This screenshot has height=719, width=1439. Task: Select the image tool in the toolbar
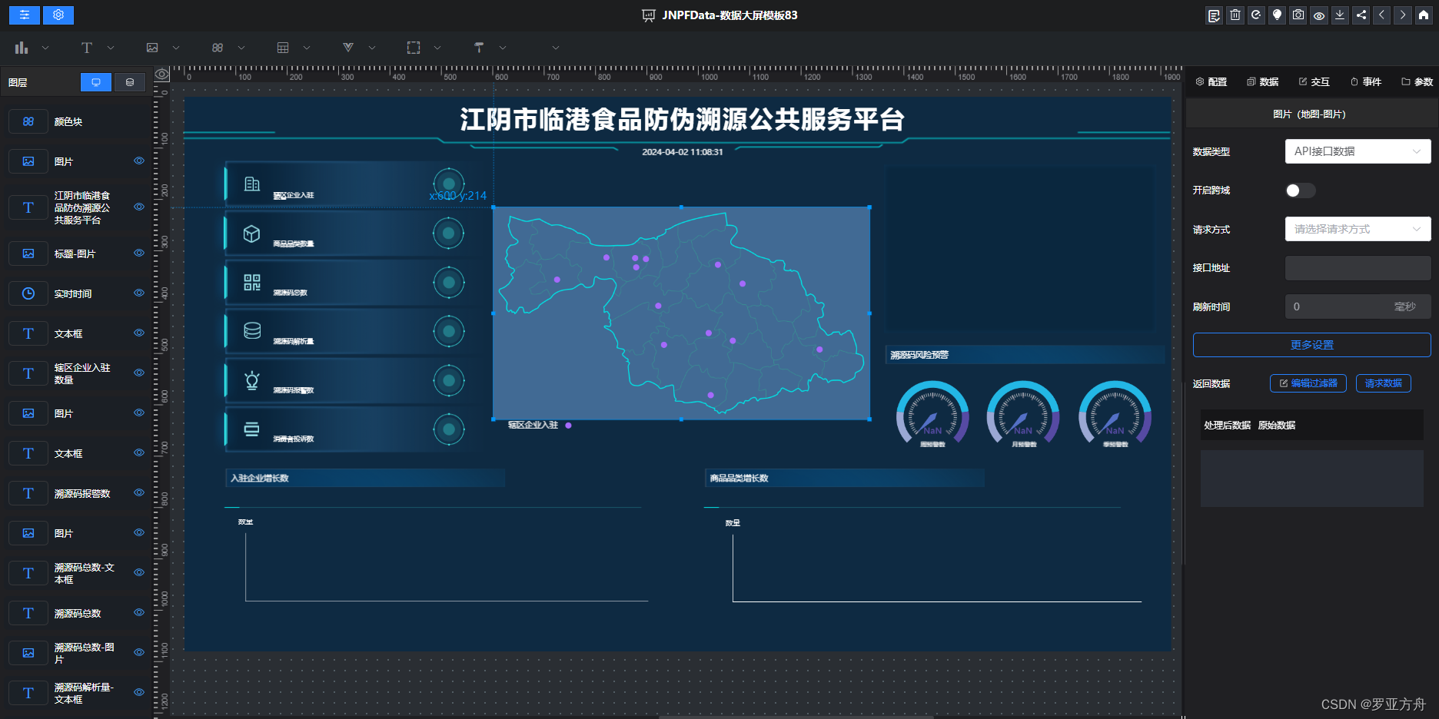(x=151, y=48)
